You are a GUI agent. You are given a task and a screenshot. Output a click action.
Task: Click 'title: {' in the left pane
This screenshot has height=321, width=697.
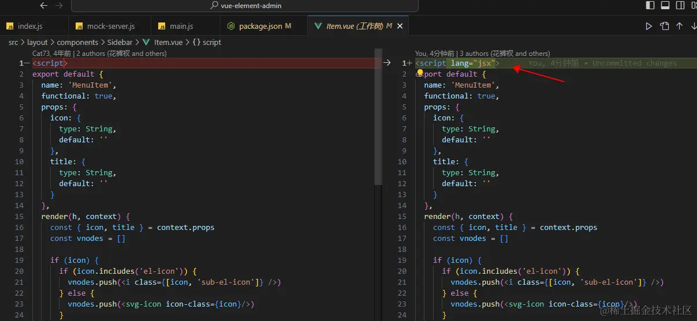tap(68, 162)
